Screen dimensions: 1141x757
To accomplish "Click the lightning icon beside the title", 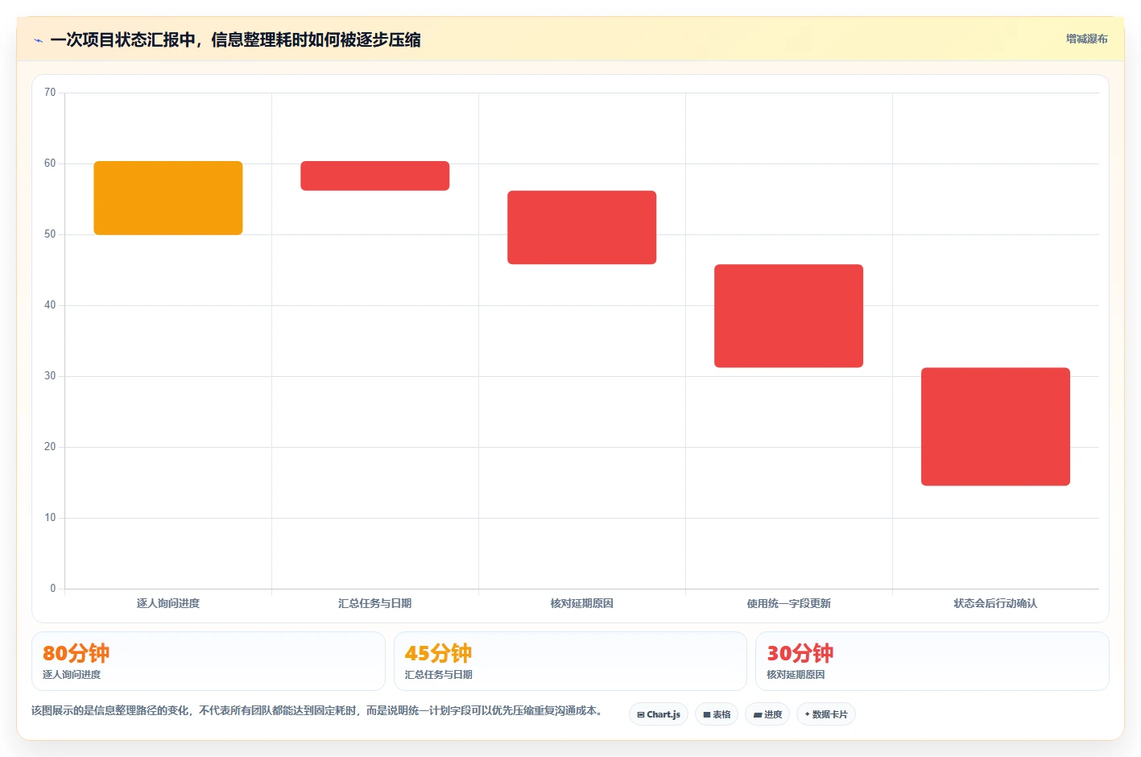I will 38,40.
